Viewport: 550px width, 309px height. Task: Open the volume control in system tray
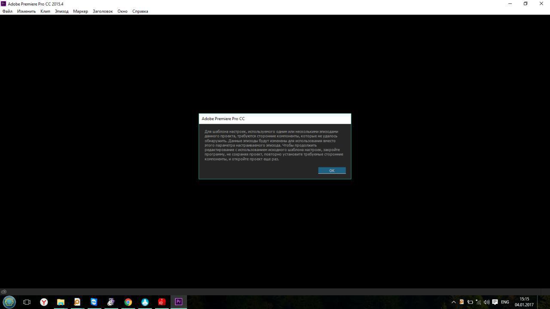click(x=486, y=302)
